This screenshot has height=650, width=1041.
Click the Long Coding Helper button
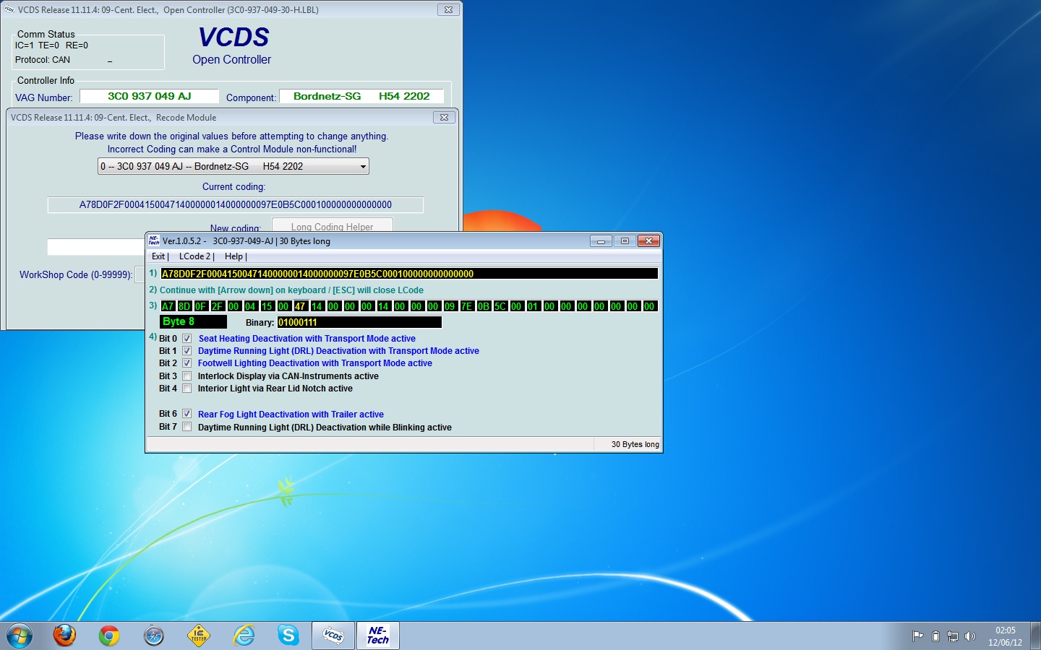[x=333, y=225]
